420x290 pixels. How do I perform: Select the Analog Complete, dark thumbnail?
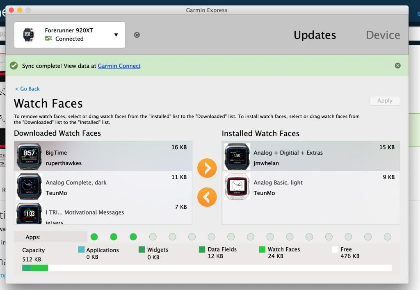pos(29,186)
